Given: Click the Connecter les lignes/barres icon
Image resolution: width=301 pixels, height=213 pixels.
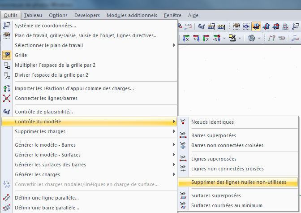Looking at the screenshot, I should pyautogui.click(x=7, y=98).
